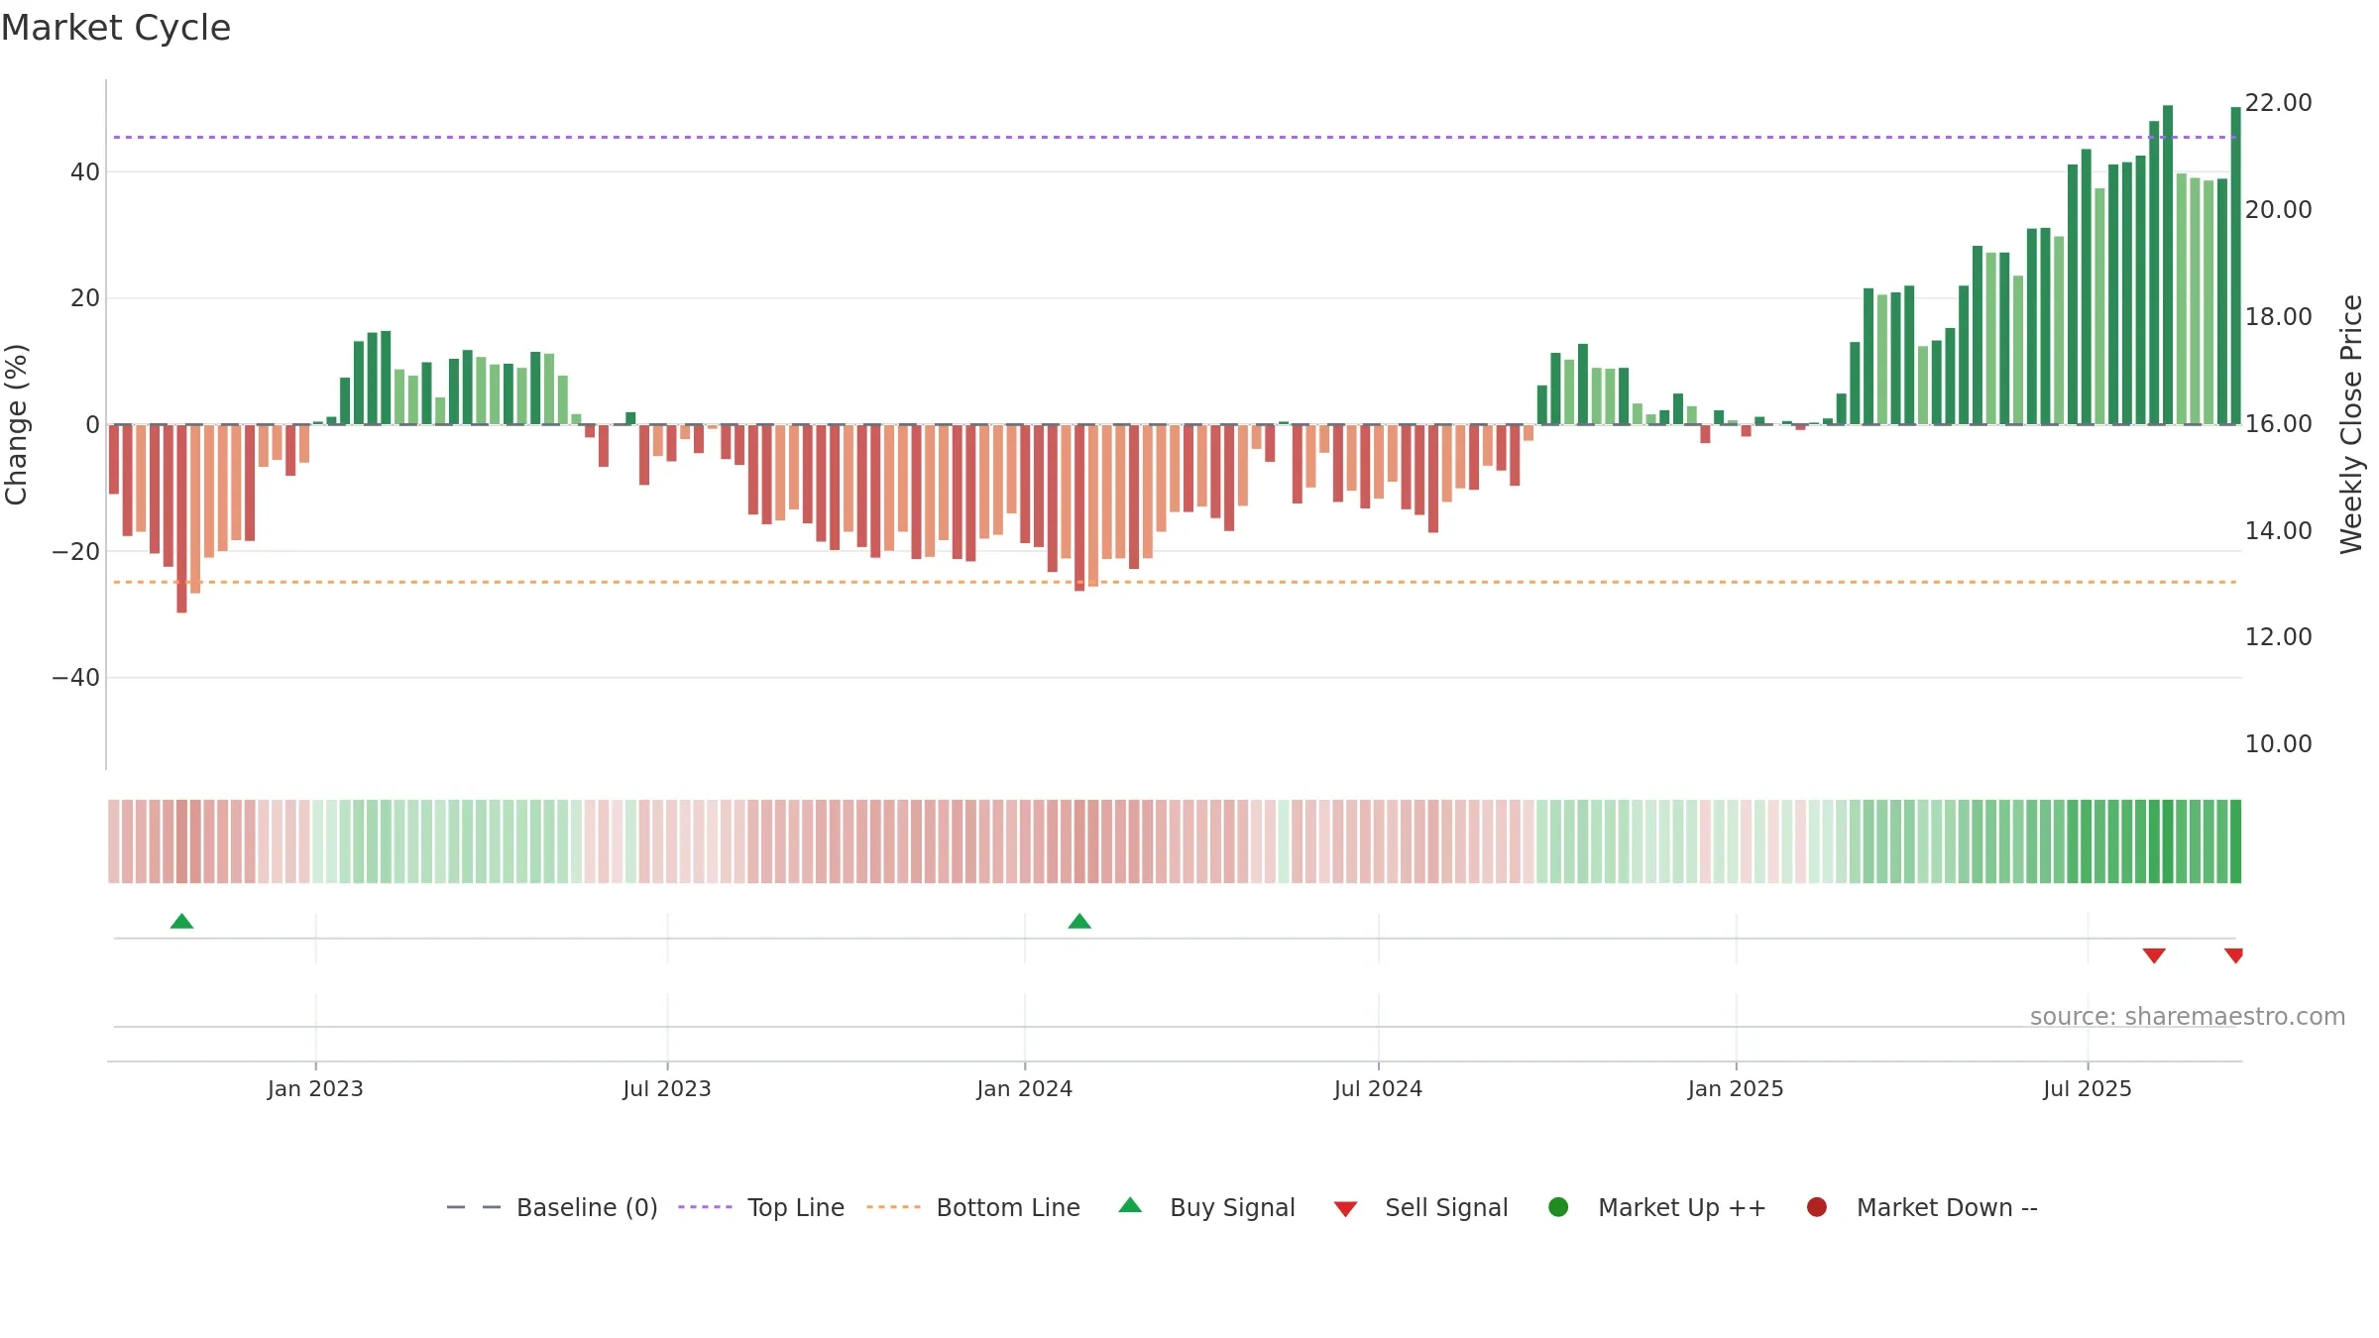This screenshot has height=1338, width=2379.
Task: Click the source: sharemaestro.com text
Action: (2188, 1017)
